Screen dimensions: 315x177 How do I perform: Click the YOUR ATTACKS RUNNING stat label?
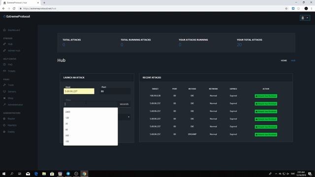click(x=193, y=40)
